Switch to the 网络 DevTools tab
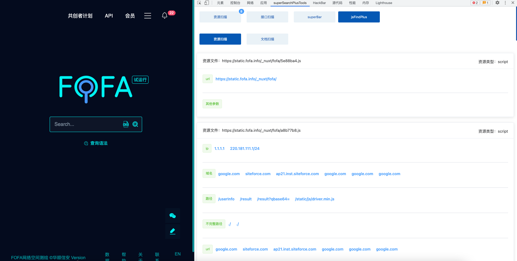This screenshot has width=517, height=261. 250,3
